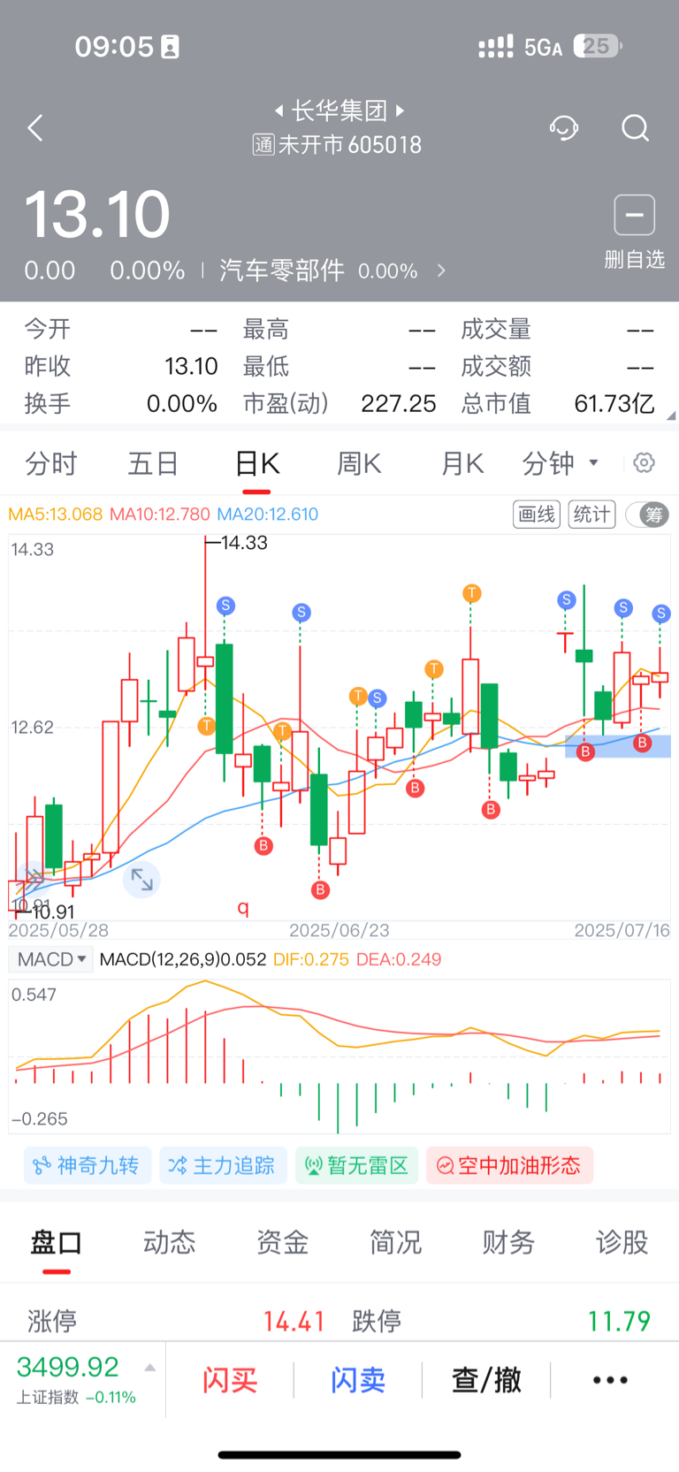Select the 日K tab
This screenshot has width=679, height=1472.
pyautogui.click(x=257, y=463)
